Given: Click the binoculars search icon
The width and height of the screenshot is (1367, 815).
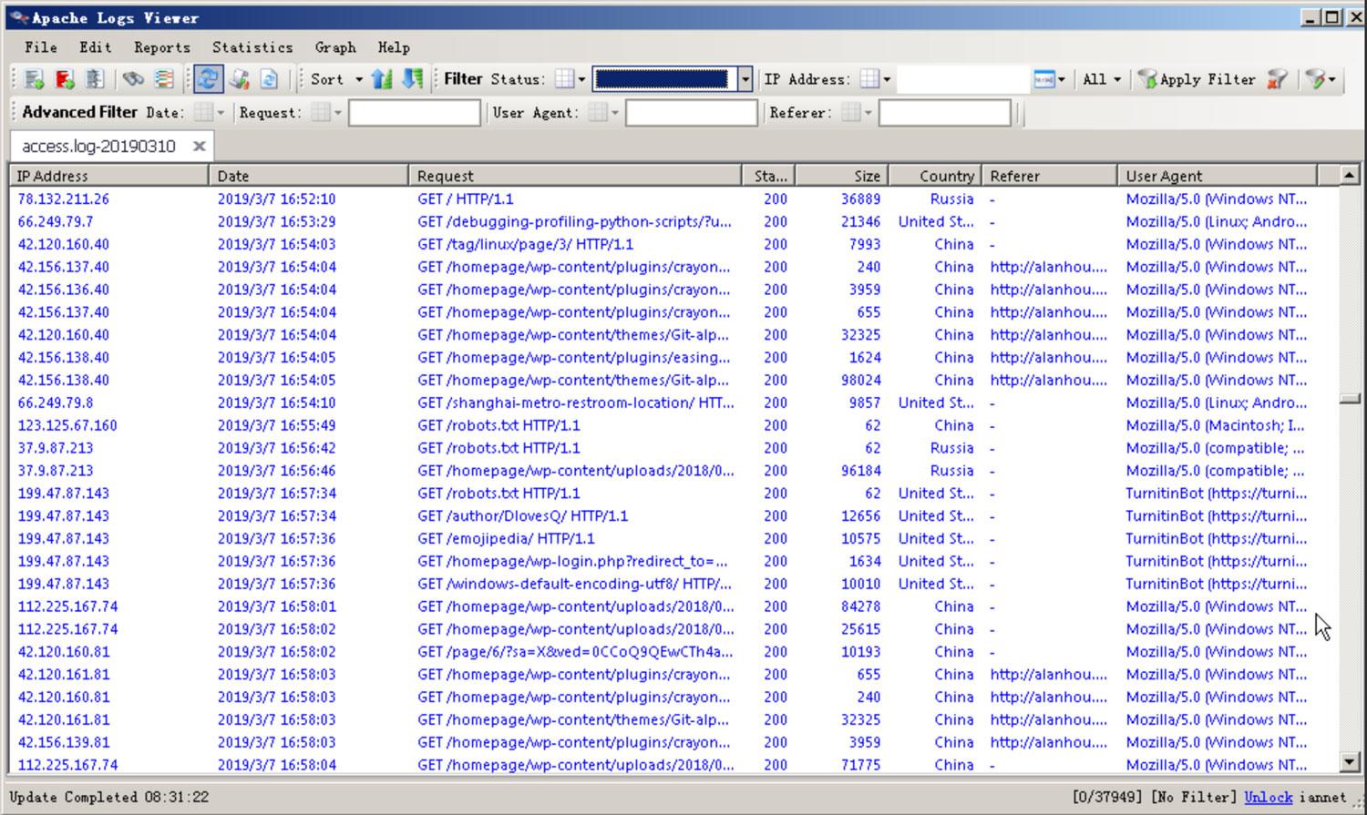Looking at the screenshot, I should pyautogui.click(x=133, y=79).
